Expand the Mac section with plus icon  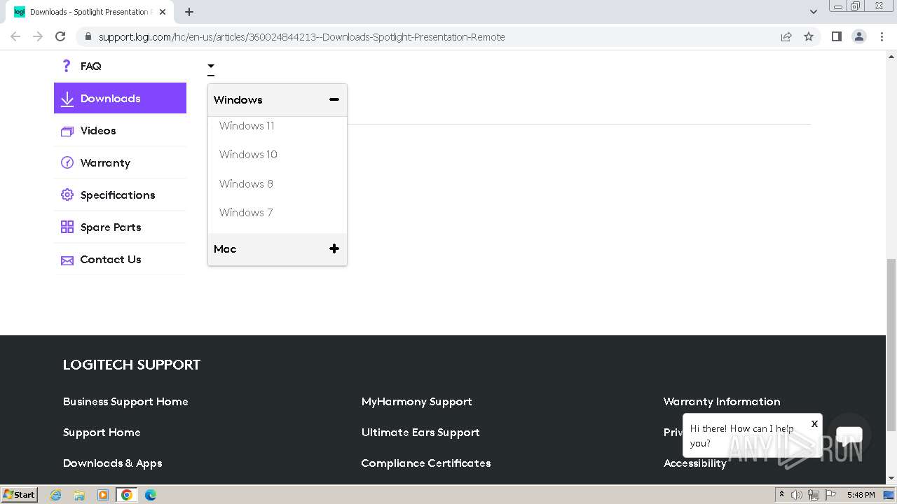(x=334, y=248)
